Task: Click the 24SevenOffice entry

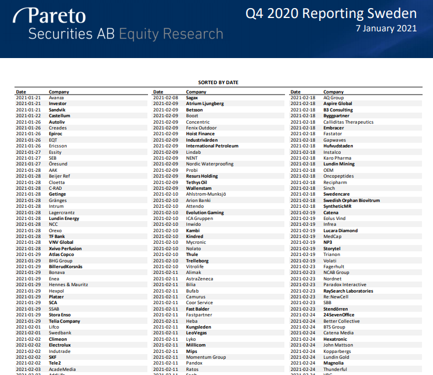Action: coord(339,315)
